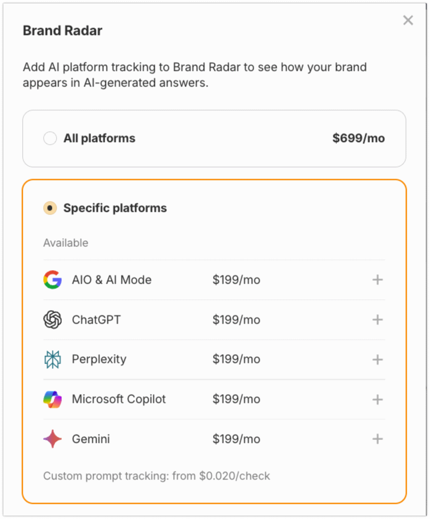Dismiss the Brand Radar dialog

(408, 20)
